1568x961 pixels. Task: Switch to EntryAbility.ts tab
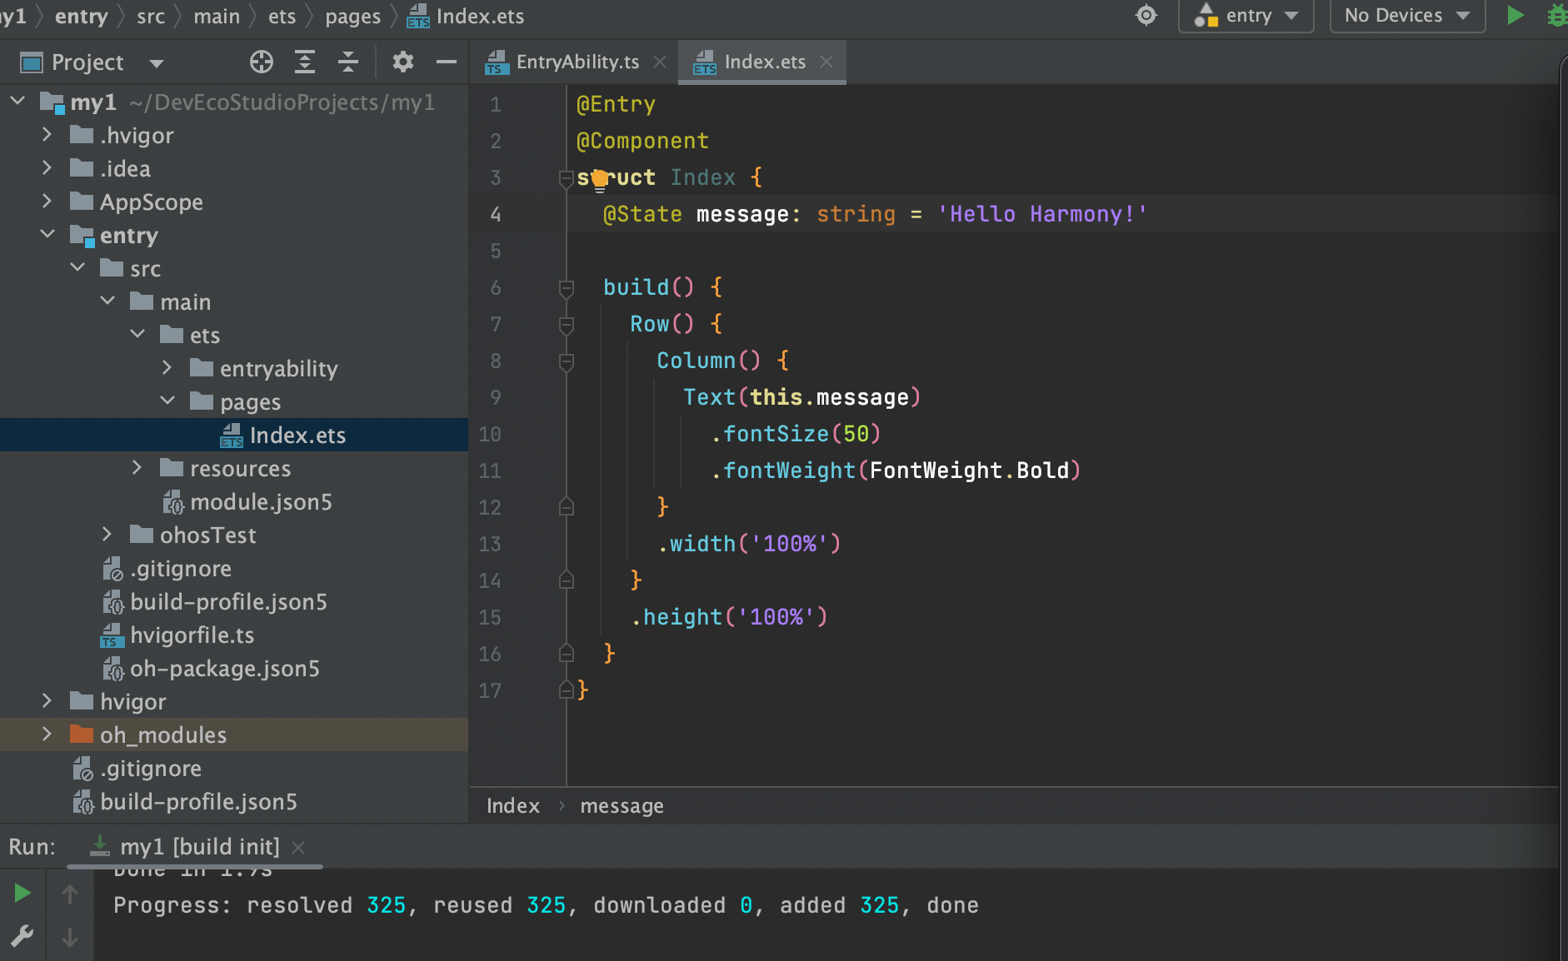click(x=577, y=62)
